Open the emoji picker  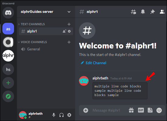(x=159, y=110)
